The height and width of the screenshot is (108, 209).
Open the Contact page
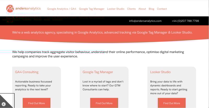(162, 9)
